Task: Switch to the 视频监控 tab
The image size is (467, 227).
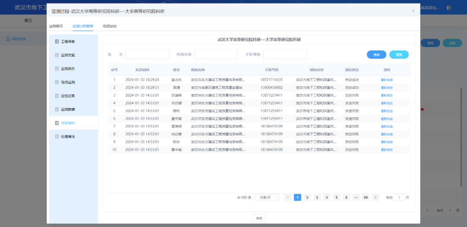Action: click(109, 26)
